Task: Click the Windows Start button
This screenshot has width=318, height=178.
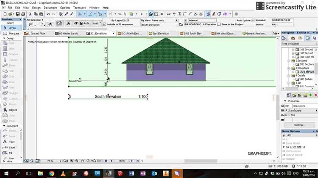Action: tap(6, 173)
